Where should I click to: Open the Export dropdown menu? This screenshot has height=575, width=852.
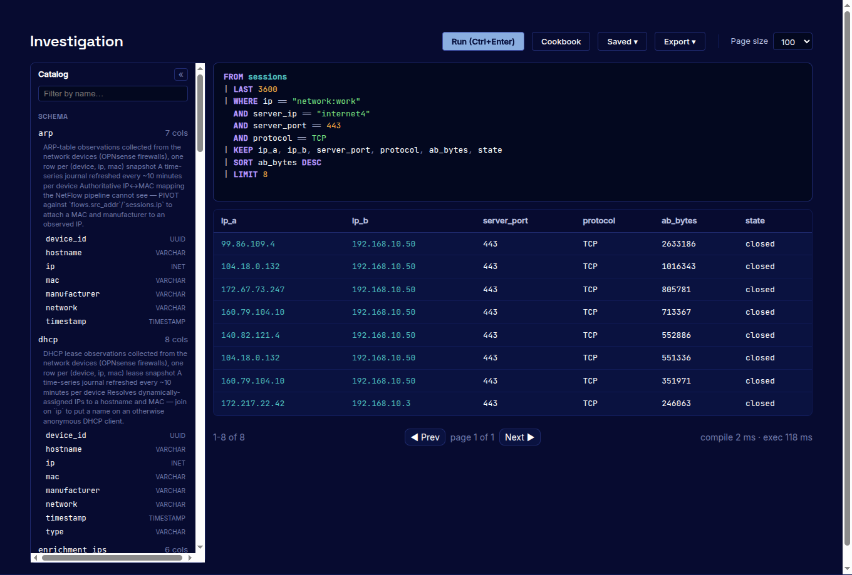pos(680,41)
